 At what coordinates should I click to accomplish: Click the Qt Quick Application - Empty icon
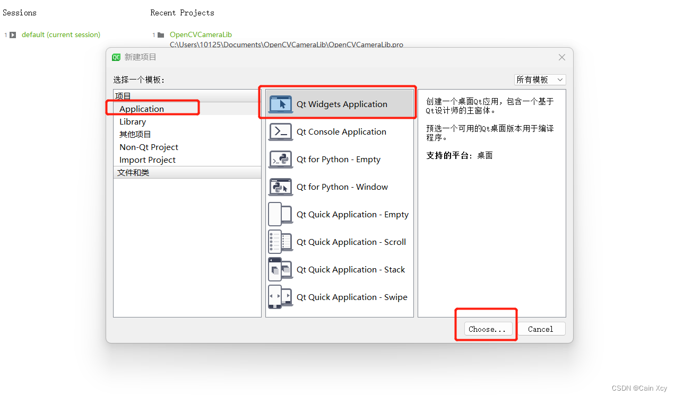tap(281, 215)
